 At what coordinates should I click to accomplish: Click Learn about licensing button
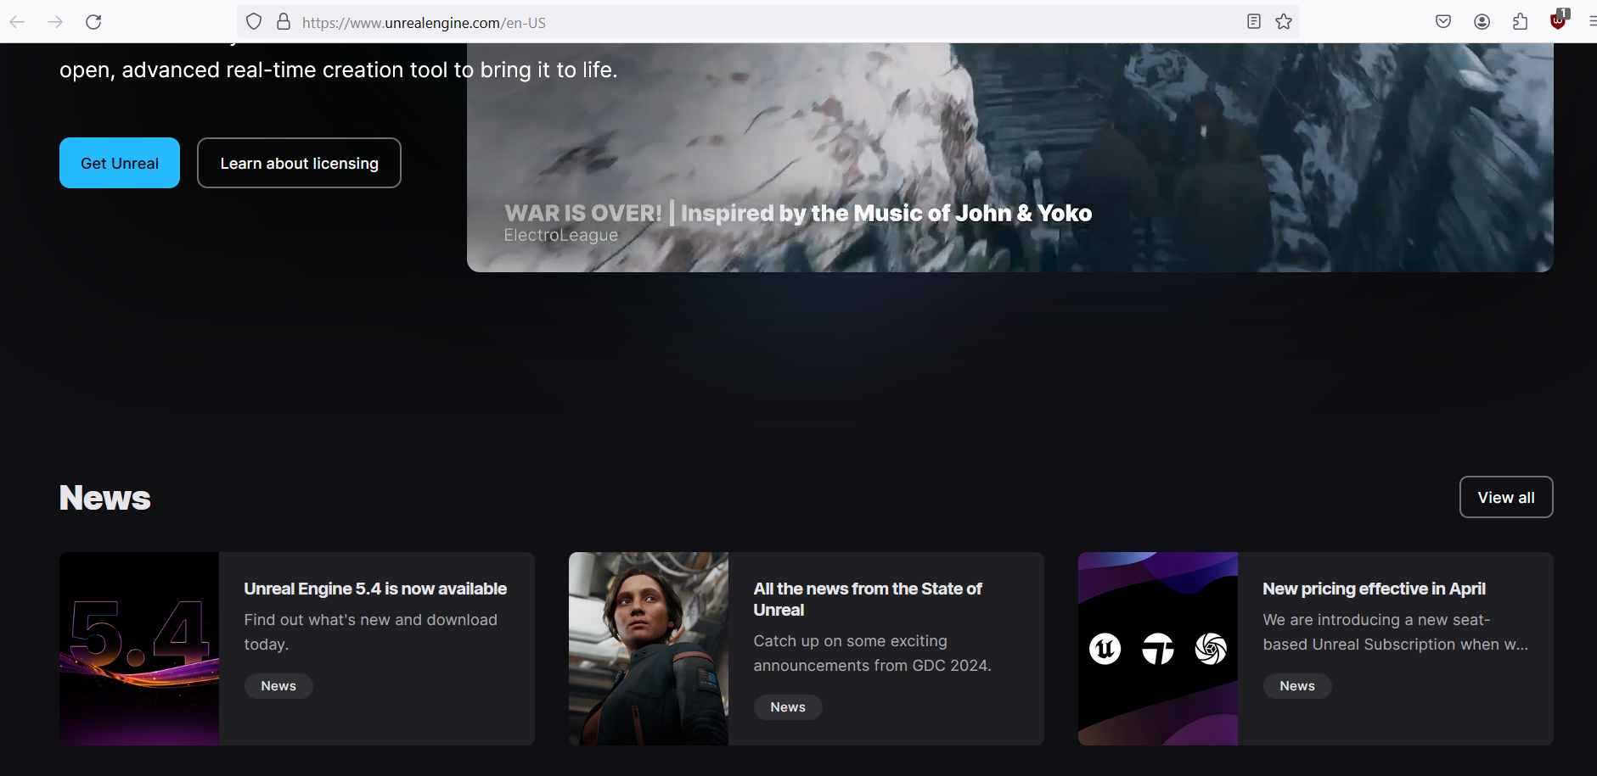pos(299,163)
